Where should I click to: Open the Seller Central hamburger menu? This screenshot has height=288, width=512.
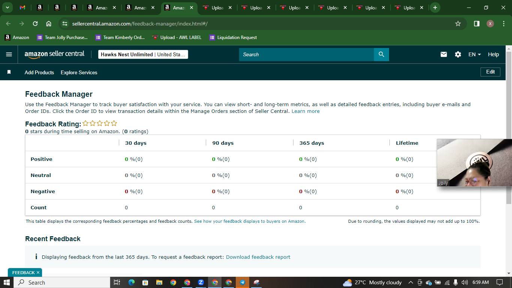pos(9,54)
